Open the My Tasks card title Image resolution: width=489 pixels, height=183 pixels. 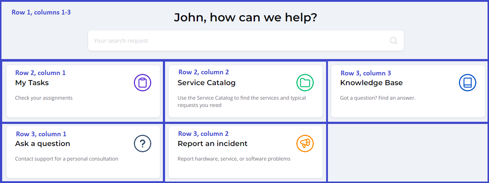[x=32, y=83]
